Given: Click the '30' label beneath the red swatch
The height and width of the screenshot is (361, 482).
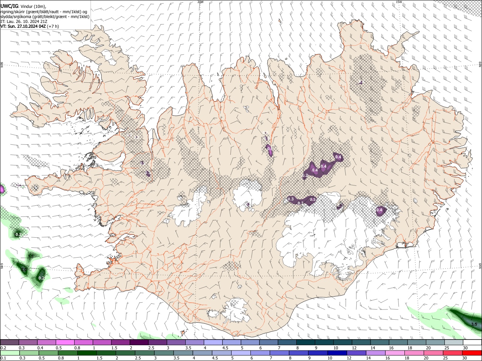Looking at the screenshot, I should [465, 358].
